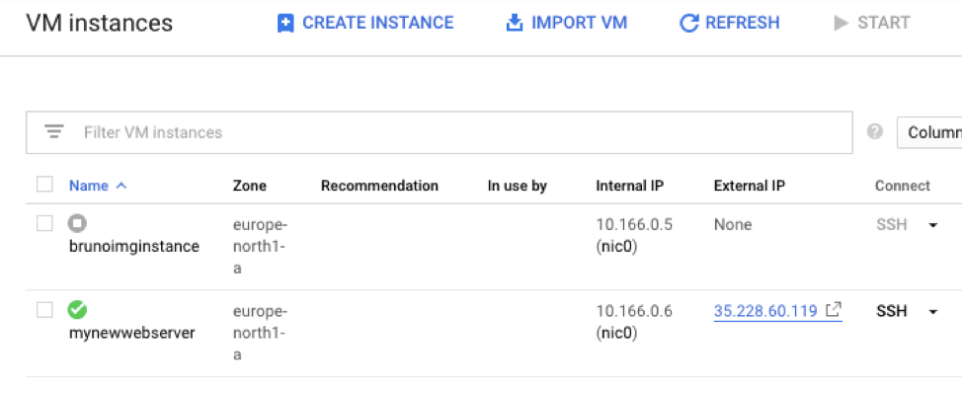The image size is (962, 395).
Task: Click the Create Instance plus icon
Action: [x=285, y=23]
